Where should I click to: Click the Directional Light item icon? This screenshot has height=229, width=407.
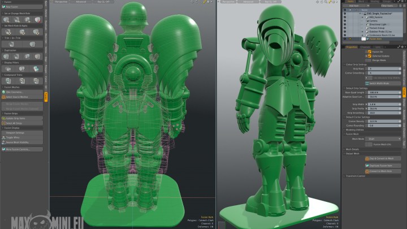(x=367, y=24)
